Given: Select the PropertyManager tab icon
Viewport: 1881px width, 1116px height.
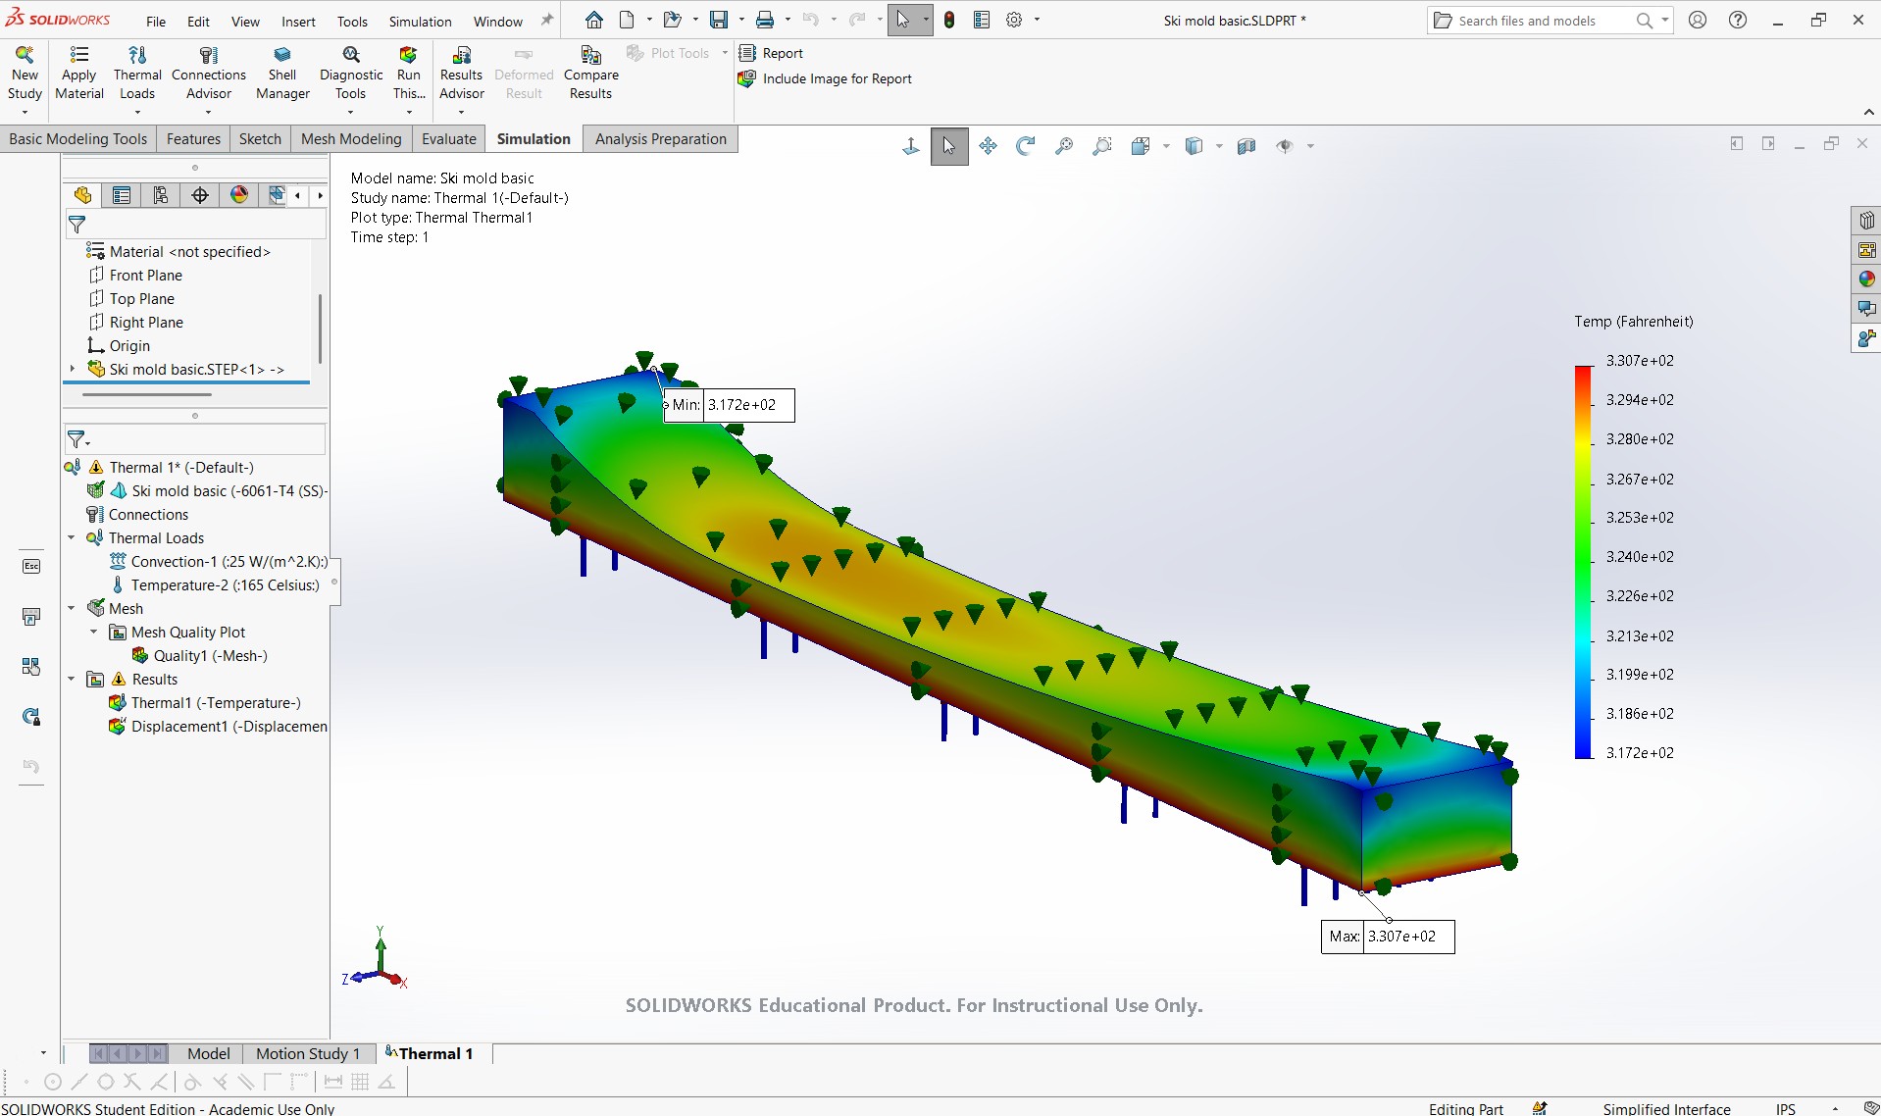Looking at the screenshot, I should tap(122, 195).
